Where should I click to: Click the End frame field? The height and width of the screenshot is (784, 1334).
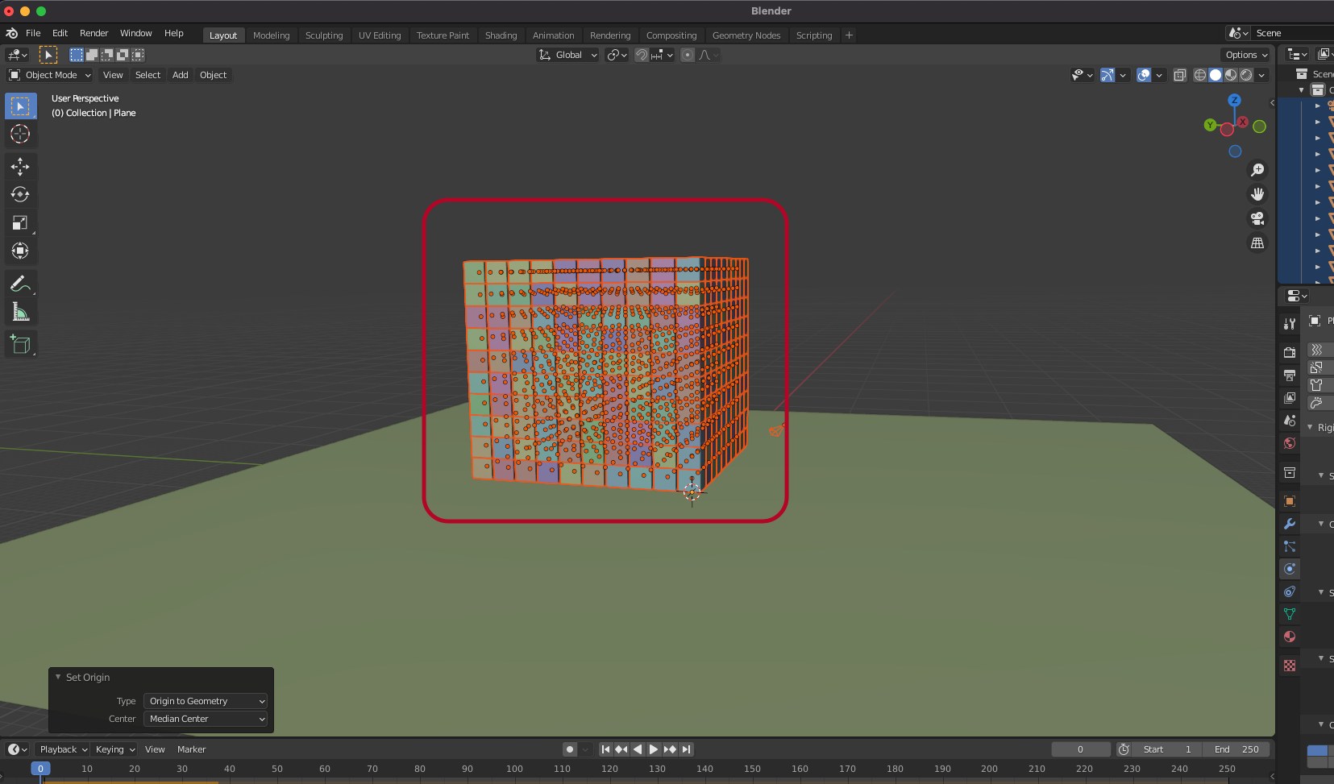coord(1236,749)
